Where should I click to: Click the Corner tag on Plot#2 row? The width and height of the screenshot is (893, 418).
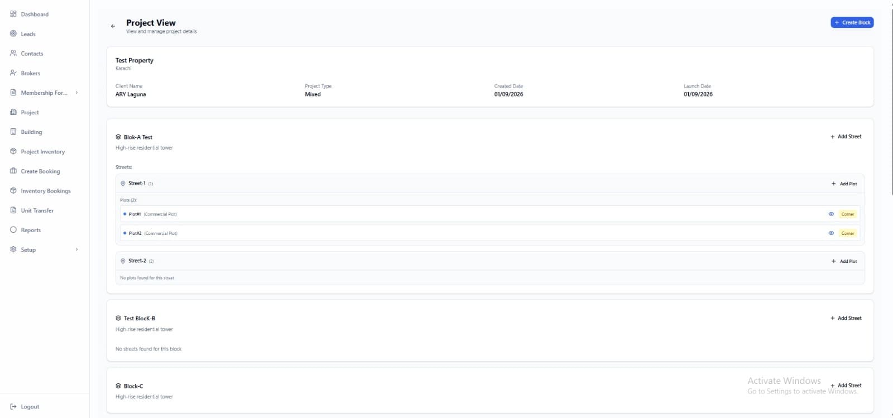tap(848, 233)
